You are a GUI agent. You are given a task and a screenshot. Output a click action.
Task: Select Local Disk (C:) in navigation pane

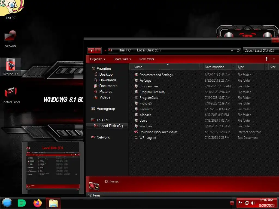107,126
